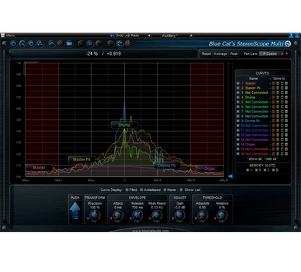
Task: Click the PUSH up arrow button
Action: [75, 211]
